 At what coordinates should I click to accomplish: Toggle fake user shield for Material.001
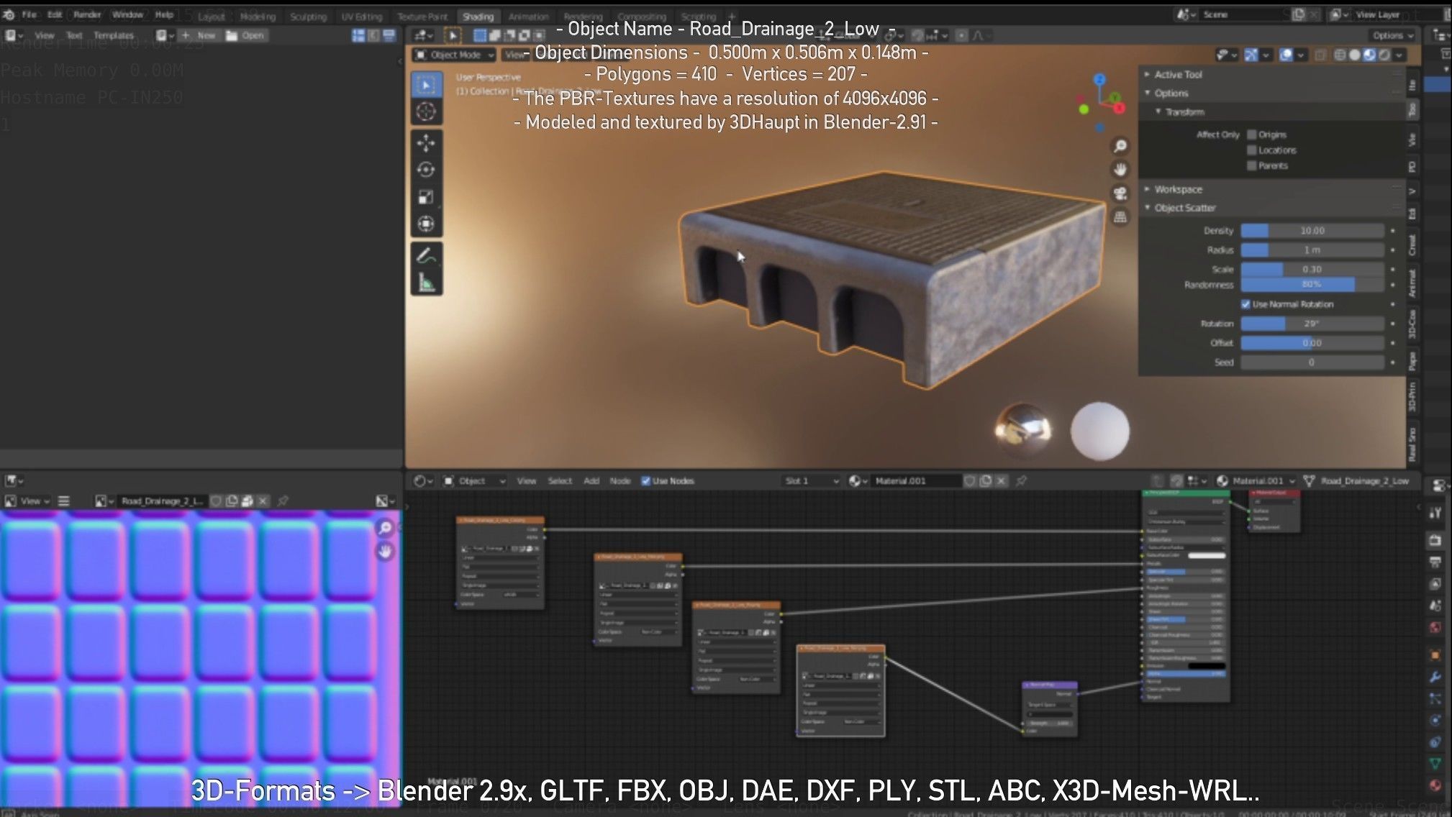coord(969,480)
